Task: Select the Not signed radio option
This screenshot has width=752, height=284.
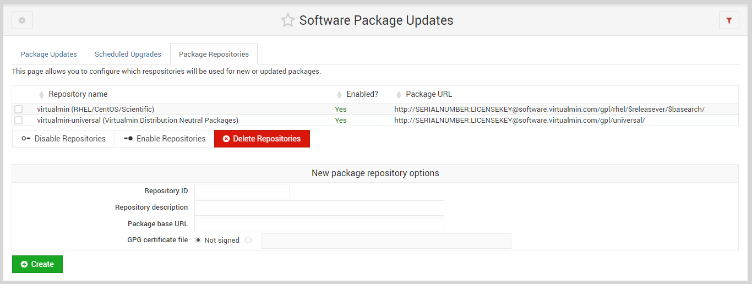Action: tap(198, 240)
